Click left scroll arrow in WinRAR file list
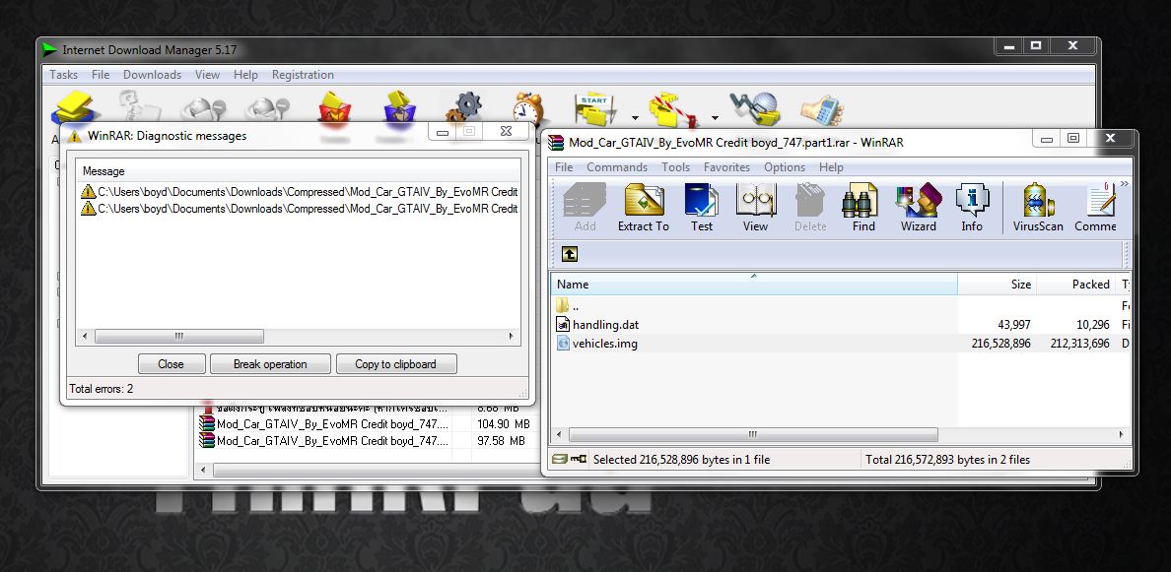 pyautogui.click(x=559, y=434)
